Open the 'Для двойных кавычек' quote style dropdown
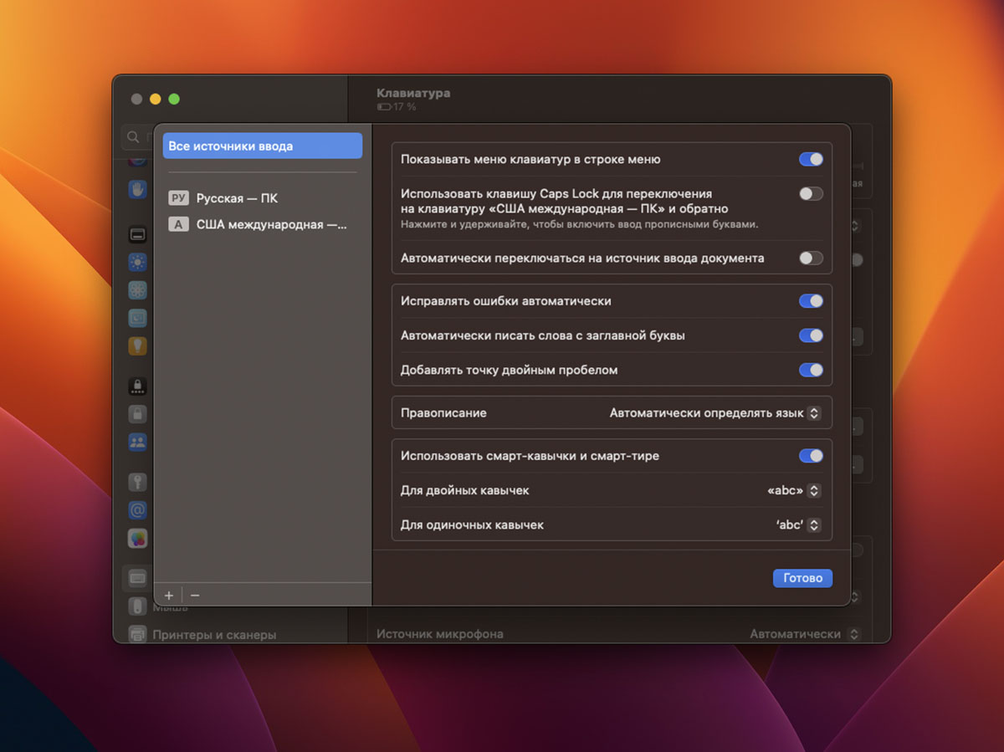The width and height of the screenshot is (1004, 752). (794, 491)
